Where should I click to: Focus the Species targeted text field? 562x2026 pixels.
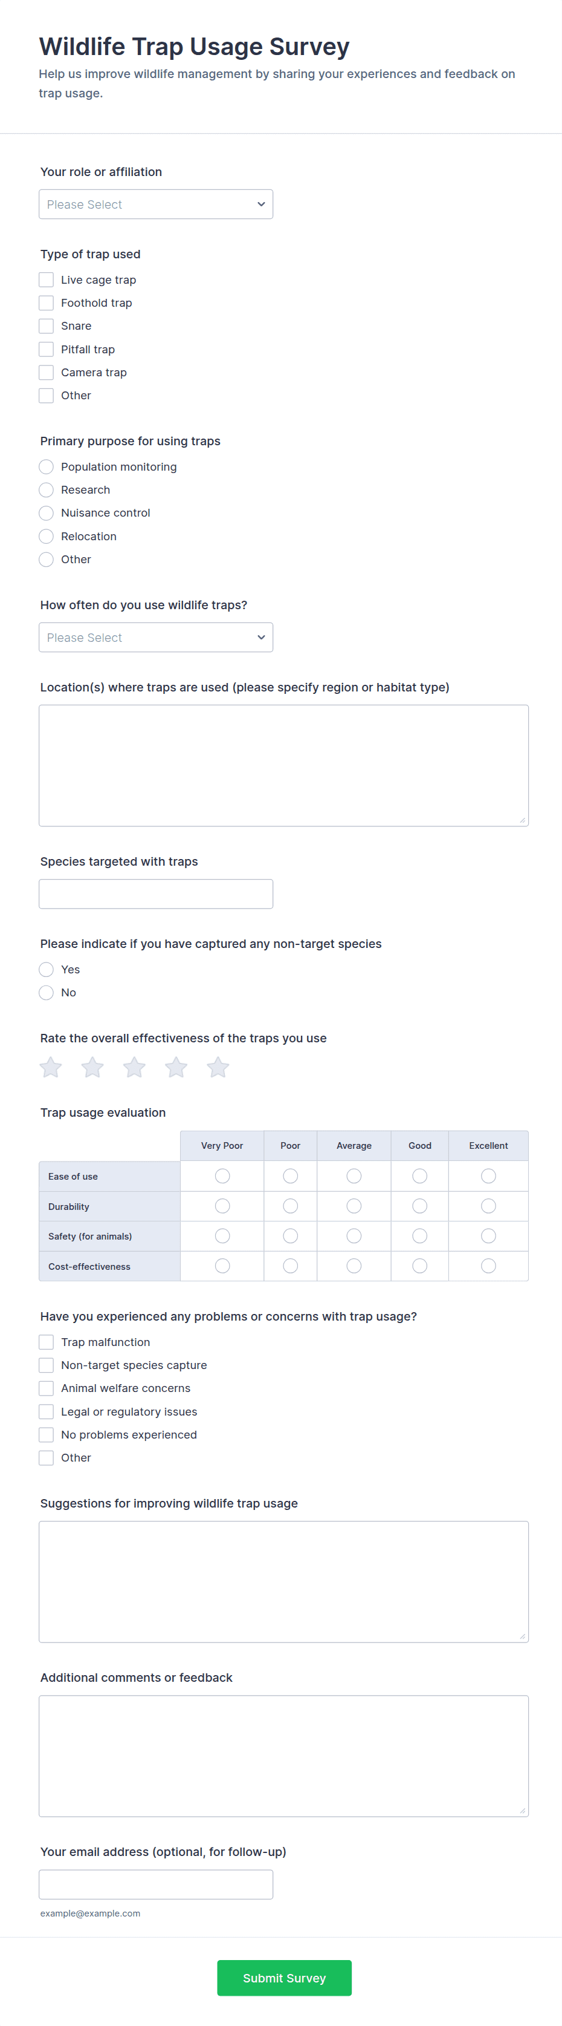pyautogui.click(x=156, y=894)
